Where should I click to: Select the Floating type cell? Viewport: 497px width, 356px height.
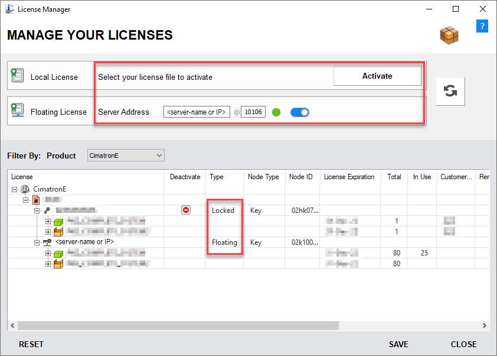pos(224,242)
